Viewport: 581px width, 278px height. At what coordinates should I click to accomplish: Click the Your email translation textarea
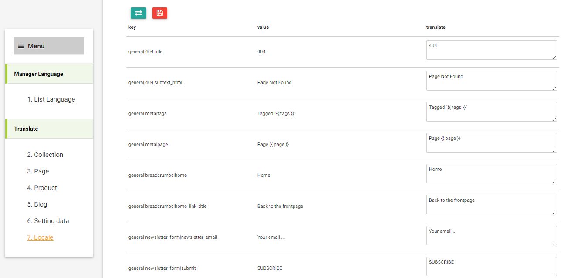coord(491,235)
